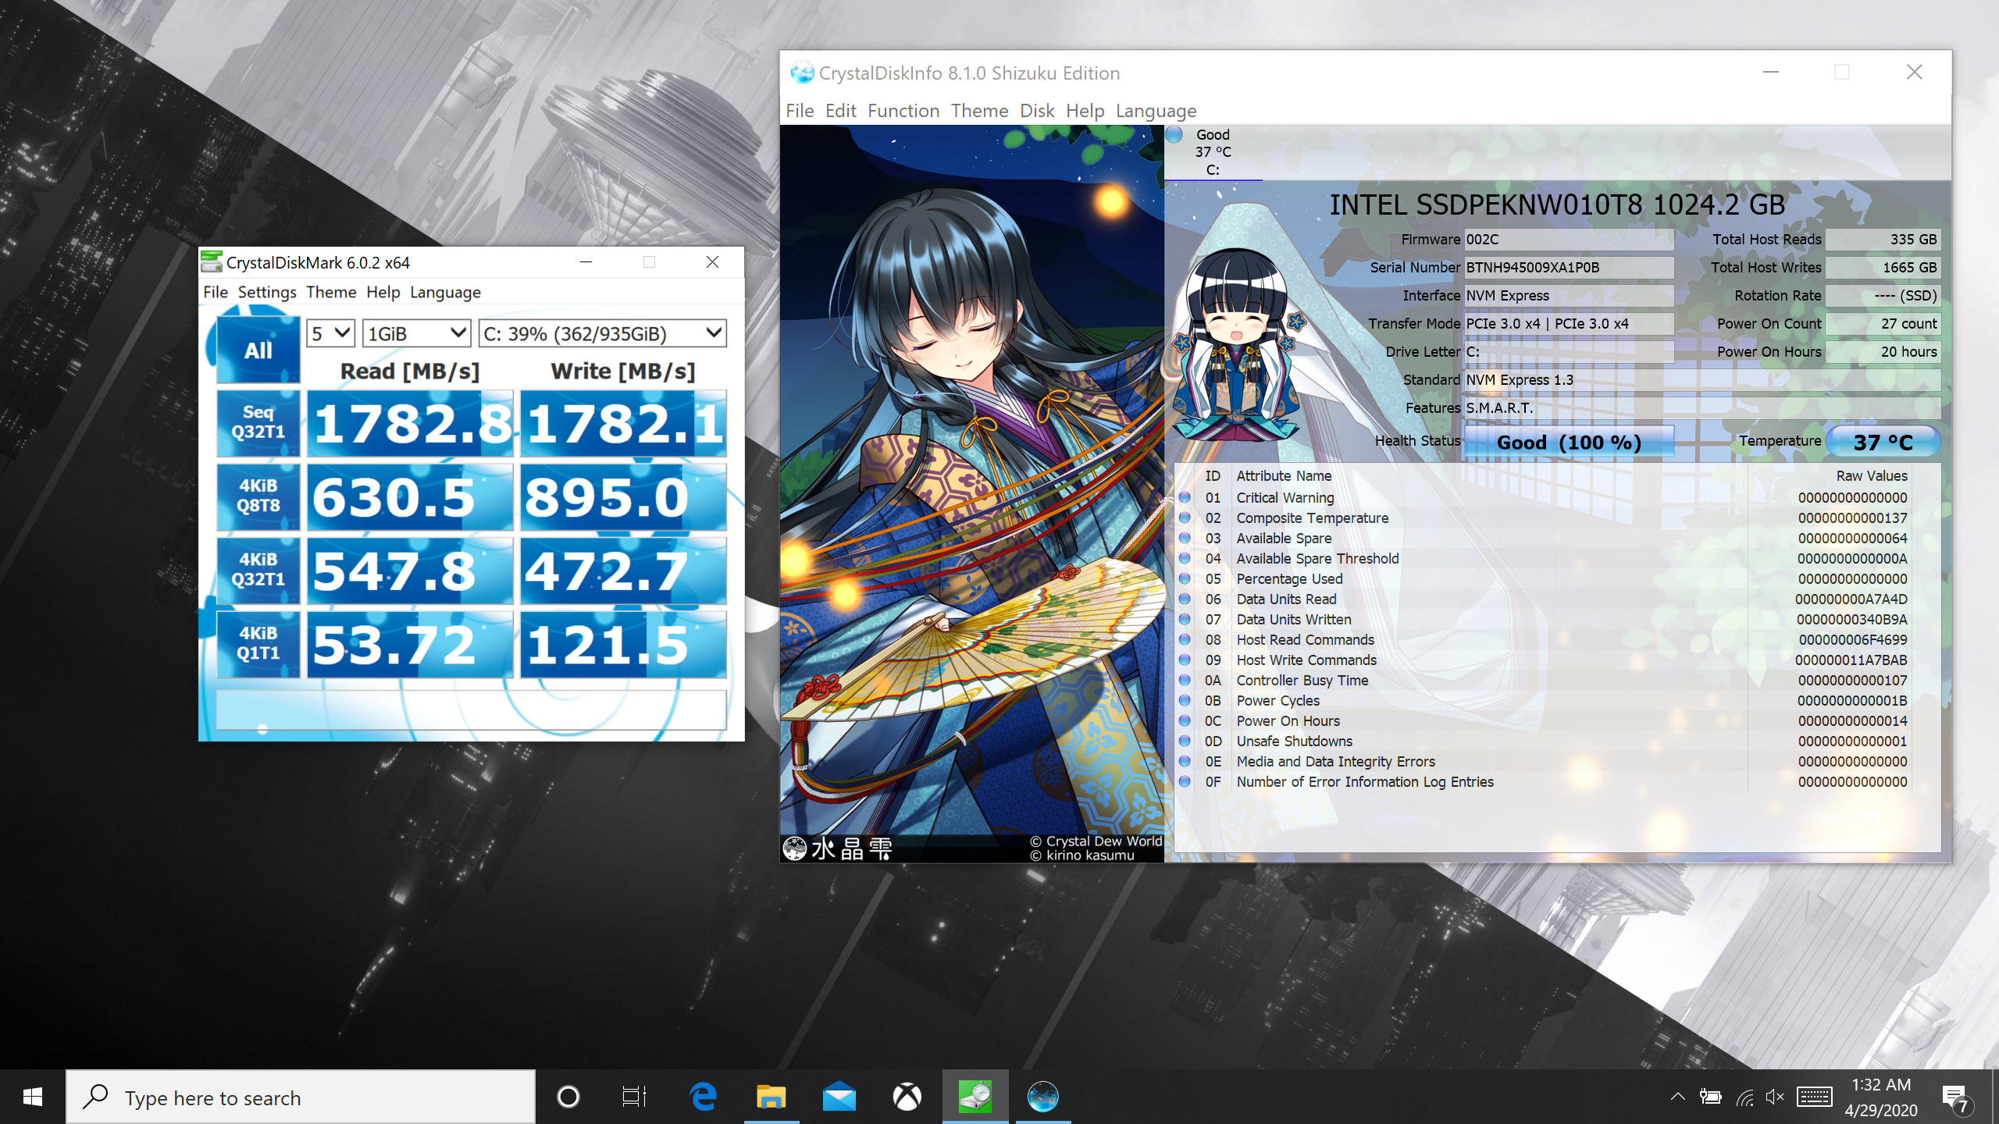Click the 4KiB Q32T1 write result 472.7

point(623,570)
